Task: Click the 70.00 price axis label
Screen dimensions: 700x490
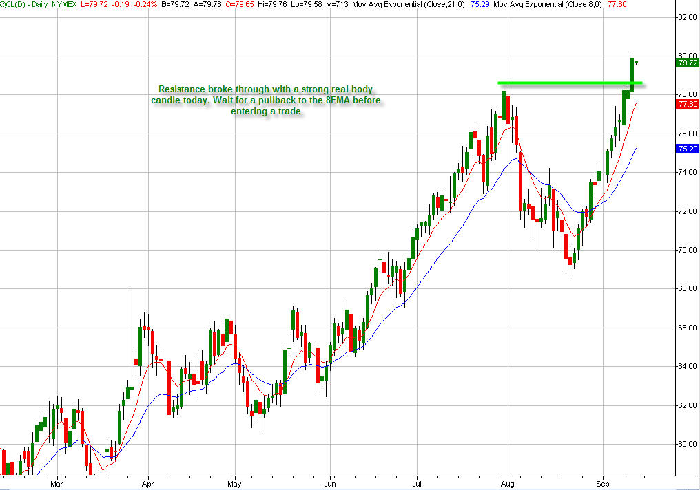Action: (688, 250)
